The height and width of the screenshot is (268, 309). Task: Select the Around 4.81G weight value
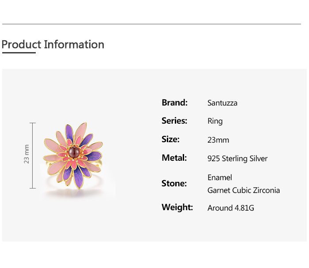231,208
